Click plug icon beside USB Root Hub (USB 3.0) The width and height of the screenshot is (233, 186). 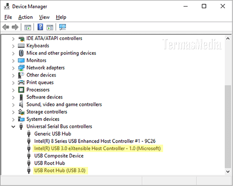29,171
